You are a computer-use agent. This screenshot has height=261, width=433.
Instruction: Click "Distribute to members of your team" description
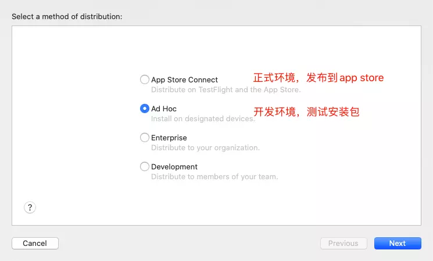214,176
